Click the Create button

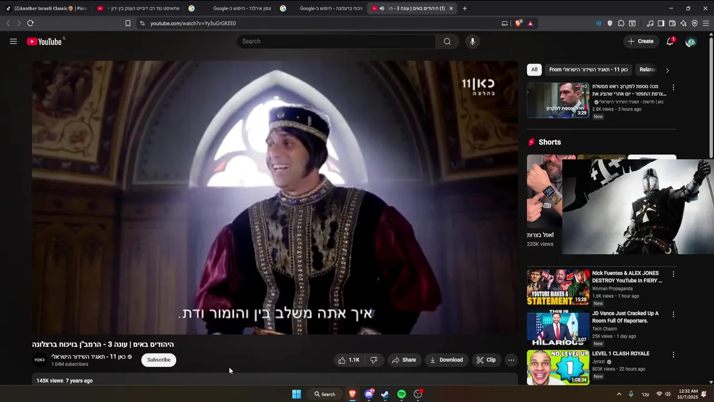click(x=640, y=41)
